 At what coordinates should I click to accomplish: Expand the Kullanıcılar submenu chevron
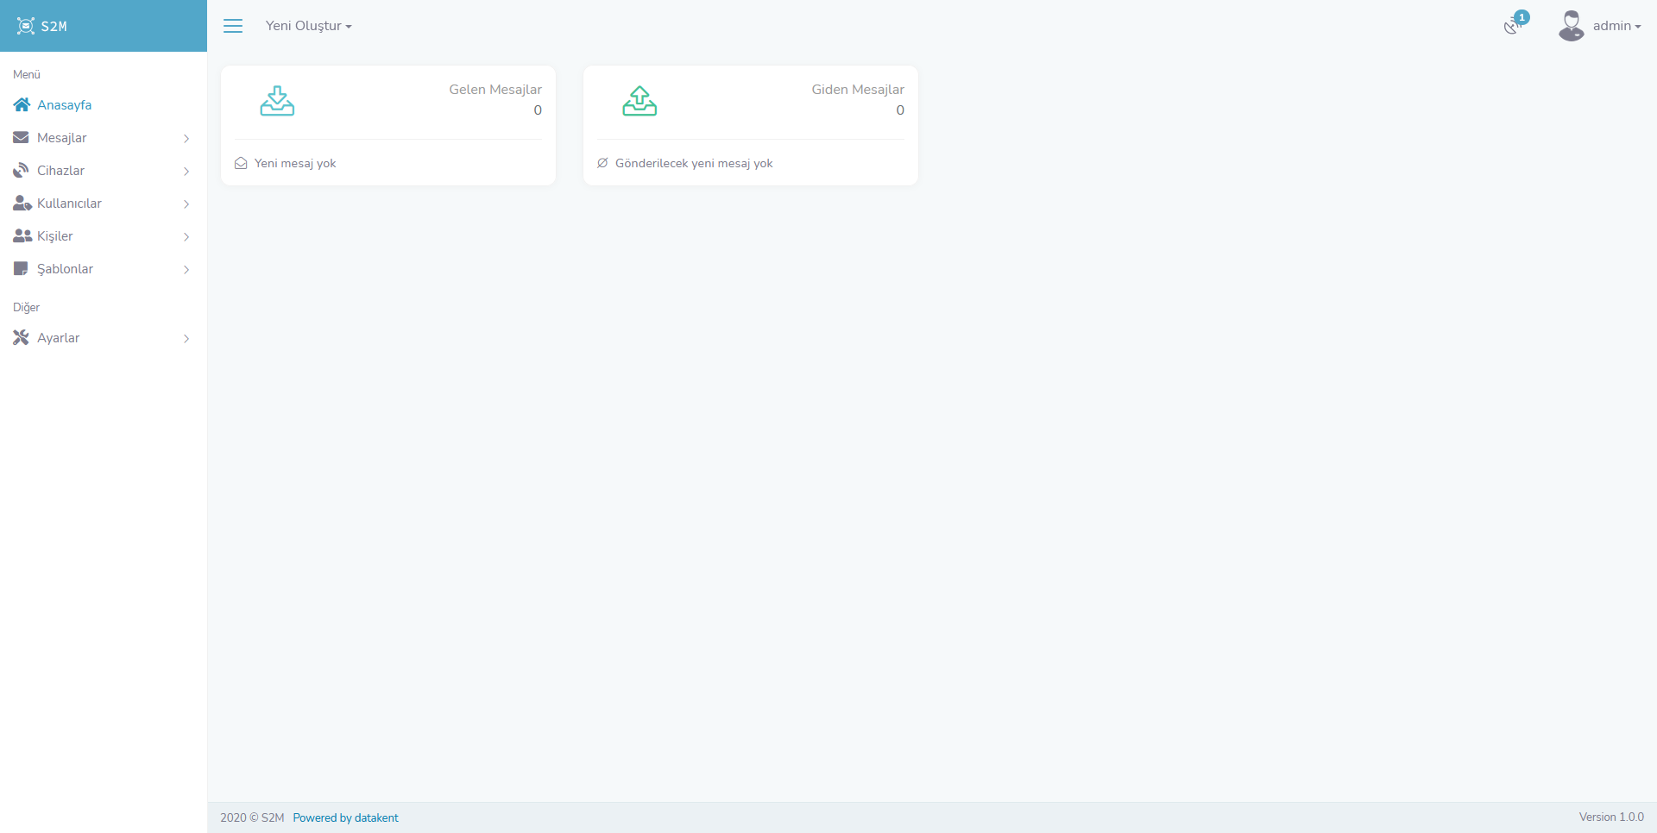(186, 204)
